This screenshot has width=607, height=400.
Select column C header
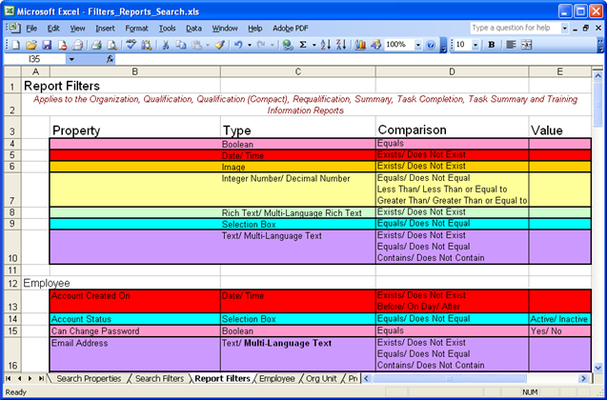(x=297, y=71)
